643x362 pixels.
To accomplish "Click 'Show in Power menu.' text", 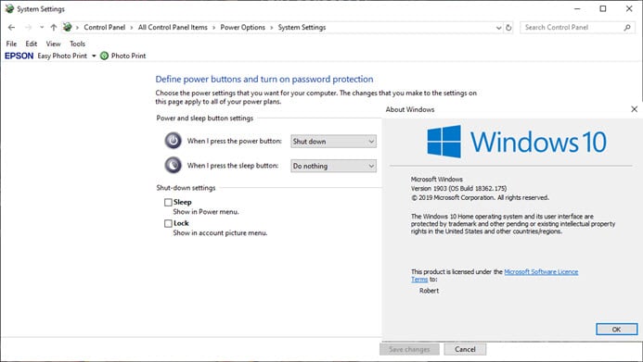I will tap(206, 212).
